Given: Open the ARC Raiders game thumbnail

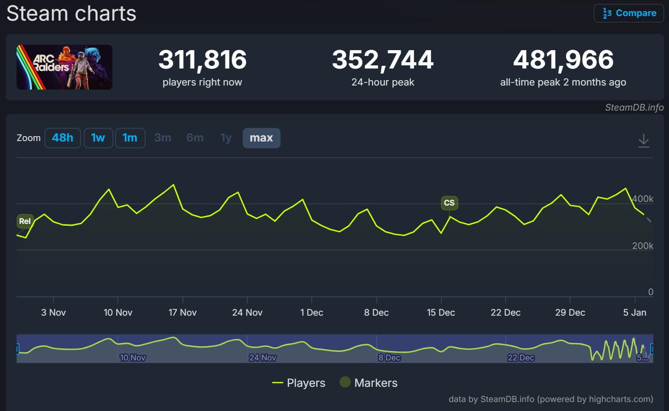Looking at the screenshot, I should (x=65, y=67).
